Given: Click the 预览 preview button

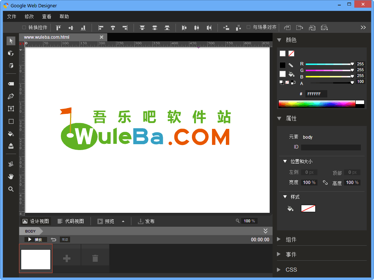Looking at the screenshot, I should click(106, 221).
